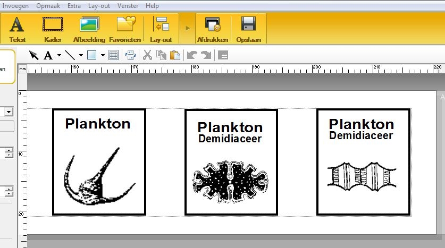Screen dimensions: 445x248
Task: Expand the rectangle shape dropdown arrow
Action: click(x=103, y=55)
